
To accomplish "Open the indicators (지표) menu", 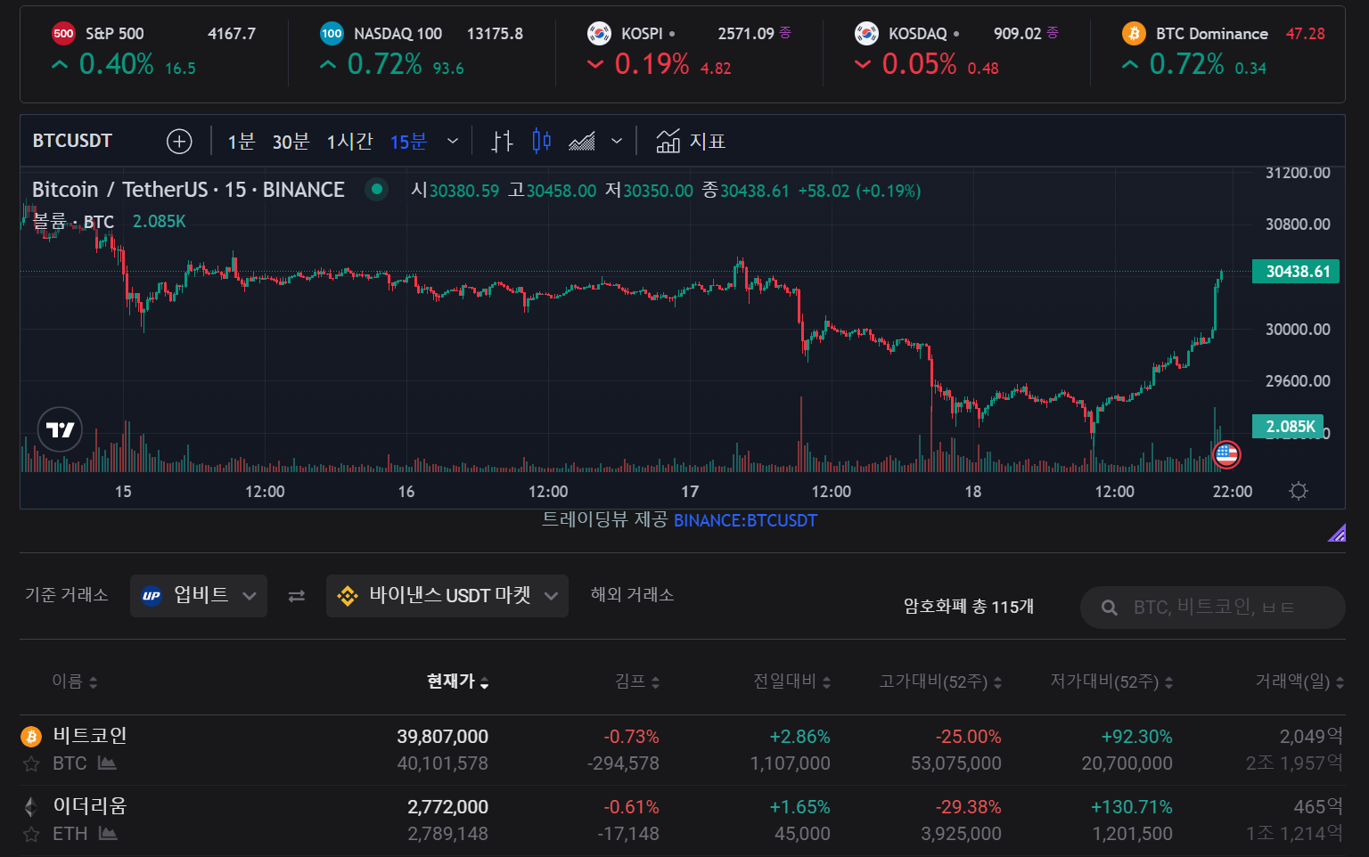I will coord(691,141).
